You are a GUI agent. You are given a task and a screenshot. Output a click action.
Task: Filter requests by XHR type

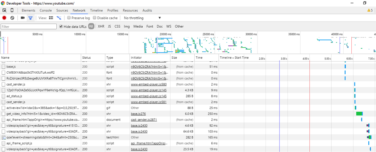(x=101, y=26)
